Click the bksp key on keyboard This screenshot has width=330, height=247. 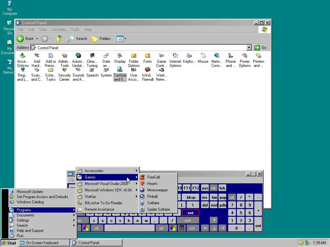pyautogui.click(x=191, y=197)
